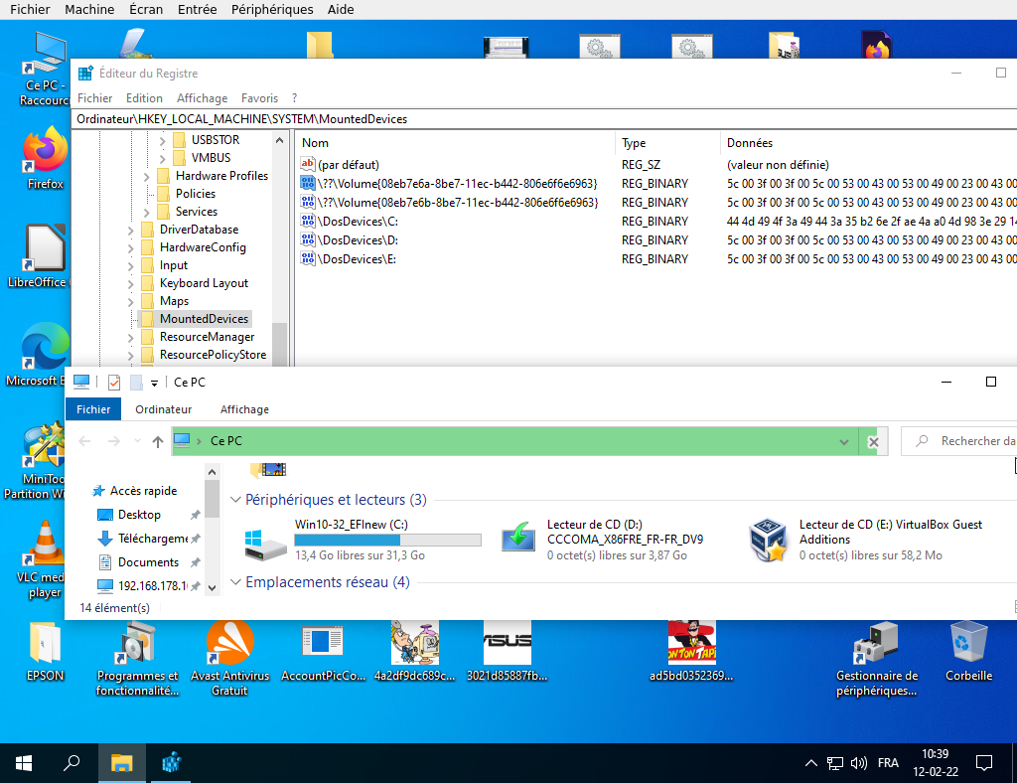
Task: Open the EPSON folder on the desktop
Action: 45,651
